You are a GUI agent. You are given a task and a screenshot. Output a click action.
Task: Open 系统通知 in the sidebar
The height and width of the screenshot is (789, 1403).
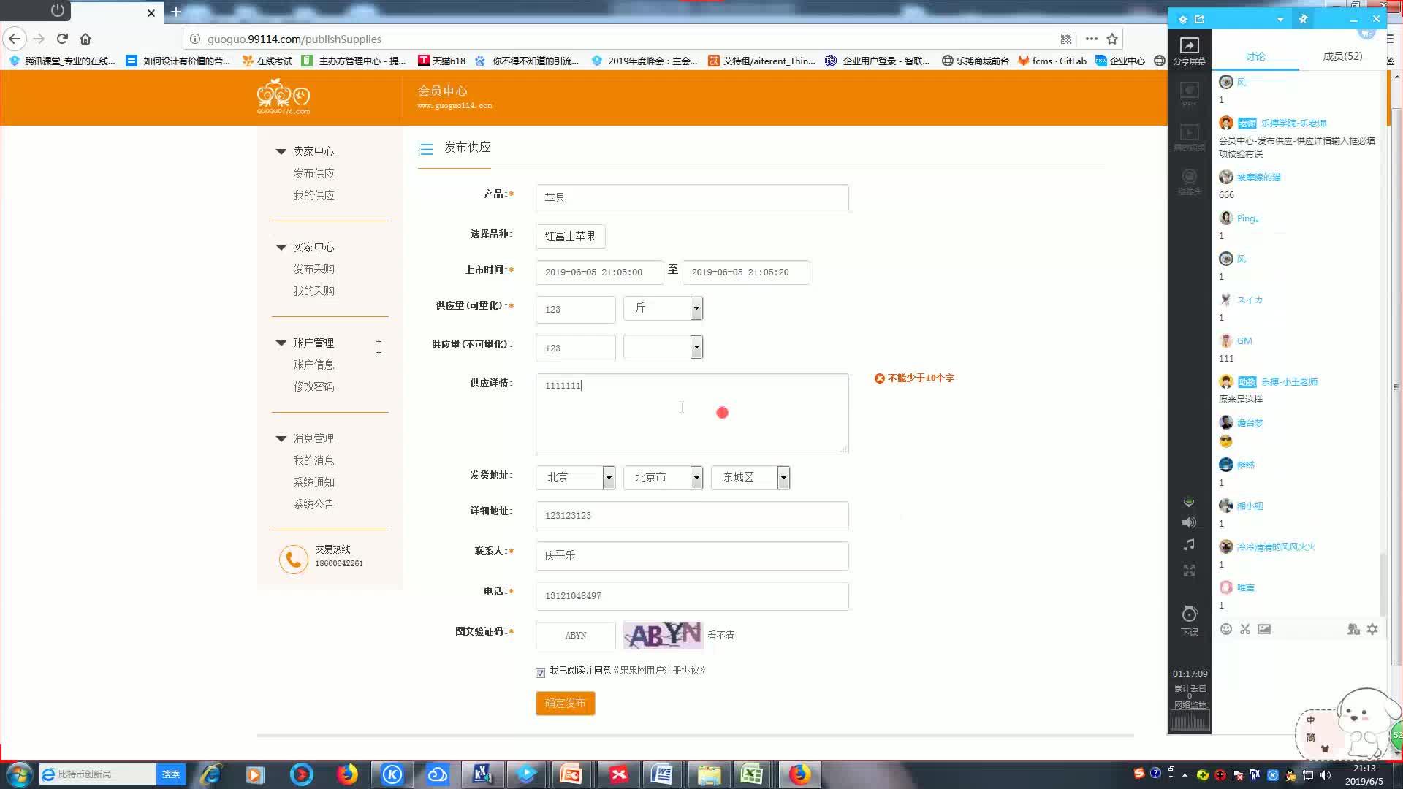(313, 482)
